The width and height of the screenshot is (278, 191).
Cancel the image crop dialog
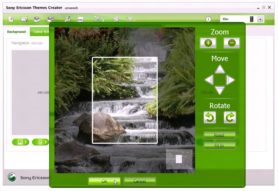pos(140,181)
